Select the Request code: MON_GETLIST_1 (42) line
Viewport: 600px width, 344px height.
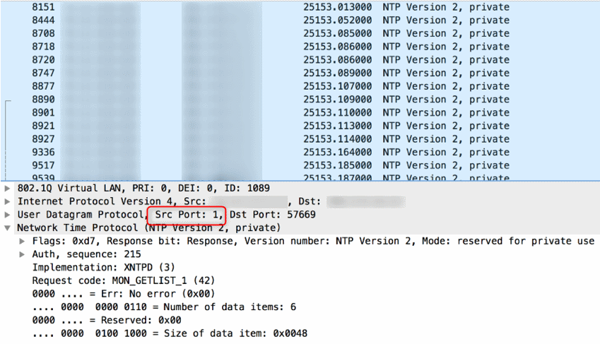(x=124, y=281)
